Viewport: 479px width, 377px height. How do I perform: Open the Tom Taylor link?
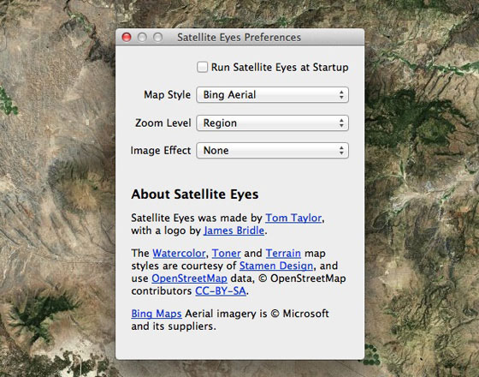point(293,218)
